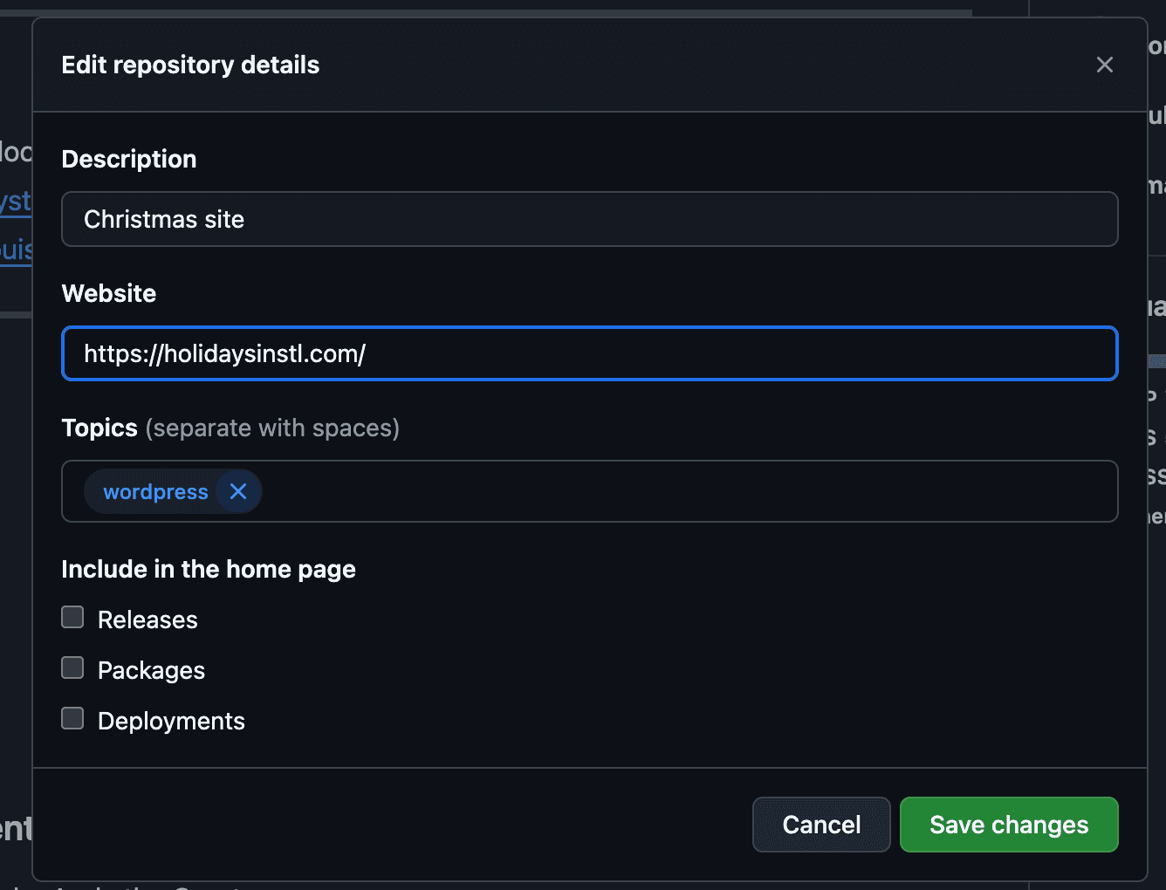Tick the Deployments checkbox
The image size is (1166, 890).
coord(72,718)
